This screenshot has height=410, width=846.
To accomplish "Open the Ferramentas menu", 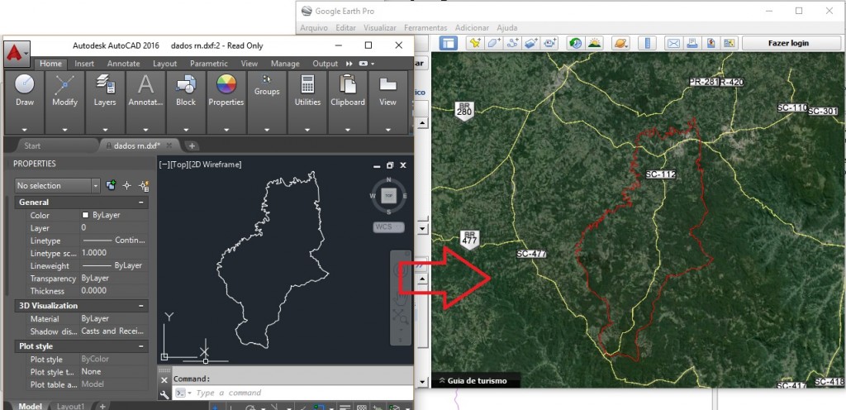I will pyautogui.click(x=425, y=27).
